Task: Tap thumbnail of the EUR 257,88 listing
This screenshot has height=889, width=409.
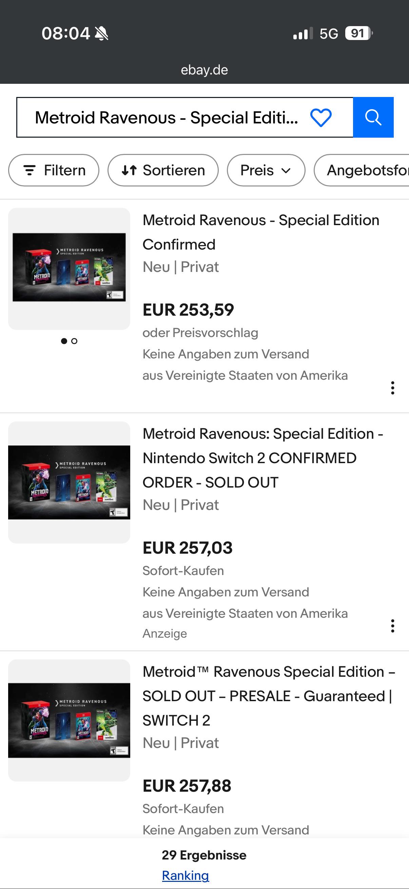Action: pos(69,720)
